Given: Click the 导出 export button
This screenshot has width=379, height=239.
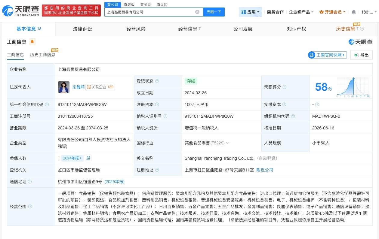Looking at the screenshot, I should click(x=362, y=55).
